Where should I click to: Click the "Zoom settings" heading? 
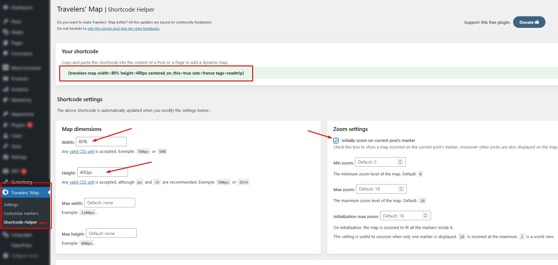(350, 129)
